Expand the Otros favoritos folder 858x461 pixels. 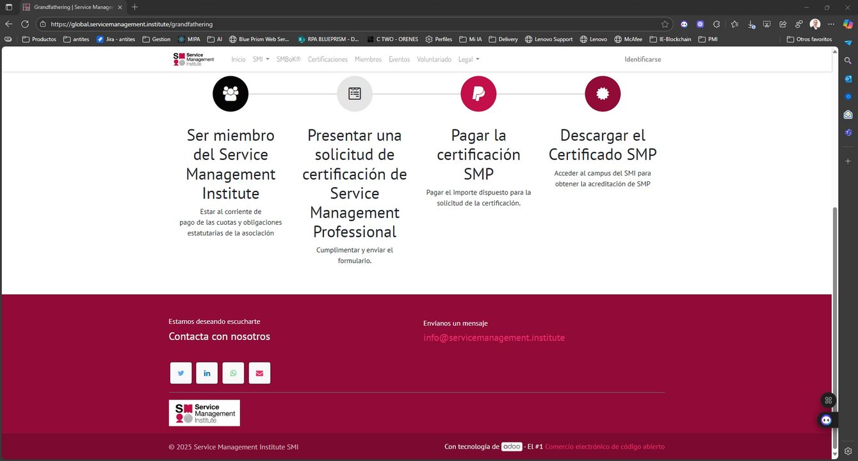[809, 39]
